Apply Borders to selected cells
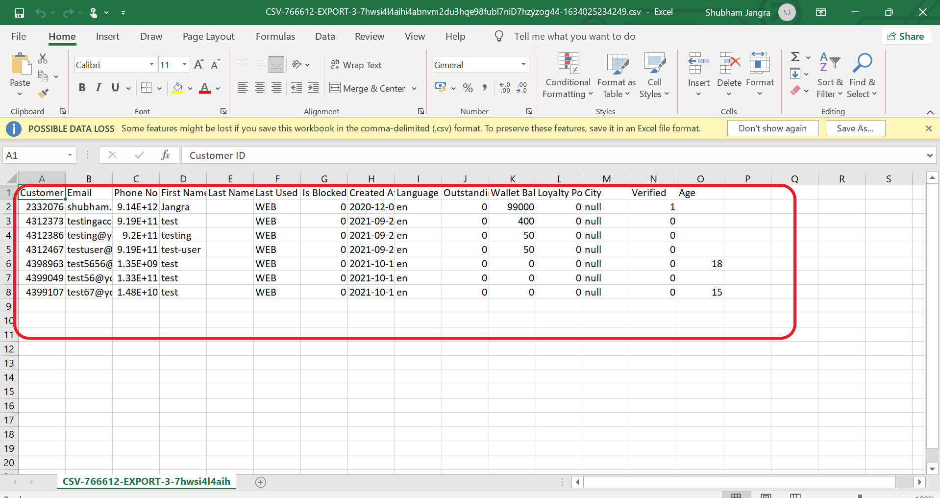 (146, 88)
